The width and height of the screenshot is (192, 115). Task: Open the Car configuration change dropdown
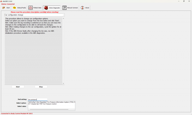point(34,15)
